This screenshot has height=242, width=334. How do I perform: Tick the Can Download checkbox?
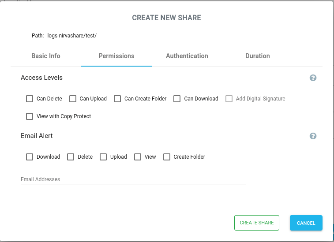click(177, 99)
